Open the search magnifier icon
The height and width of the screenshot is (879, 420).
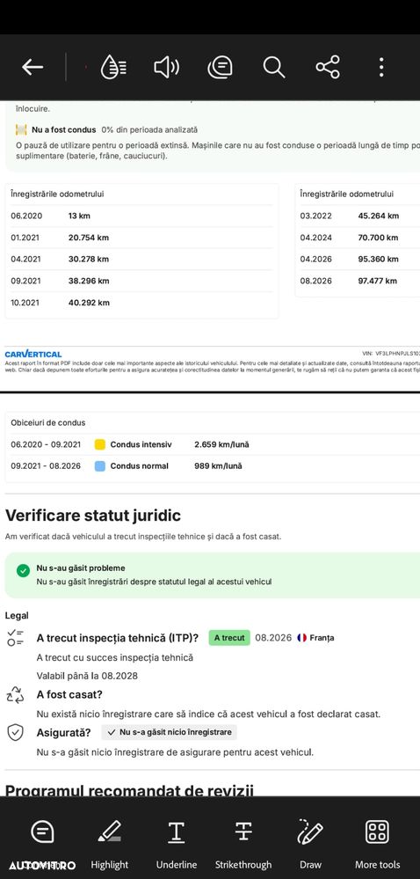coord(274,67)
